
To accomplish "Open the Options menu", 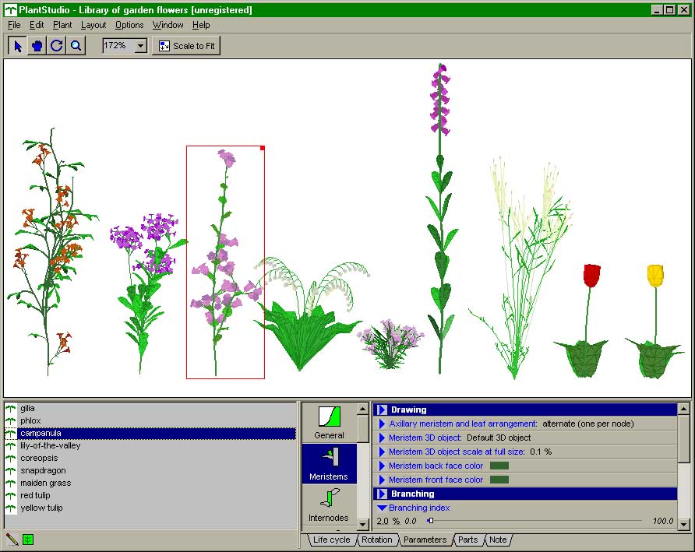I will click(129, 25).
